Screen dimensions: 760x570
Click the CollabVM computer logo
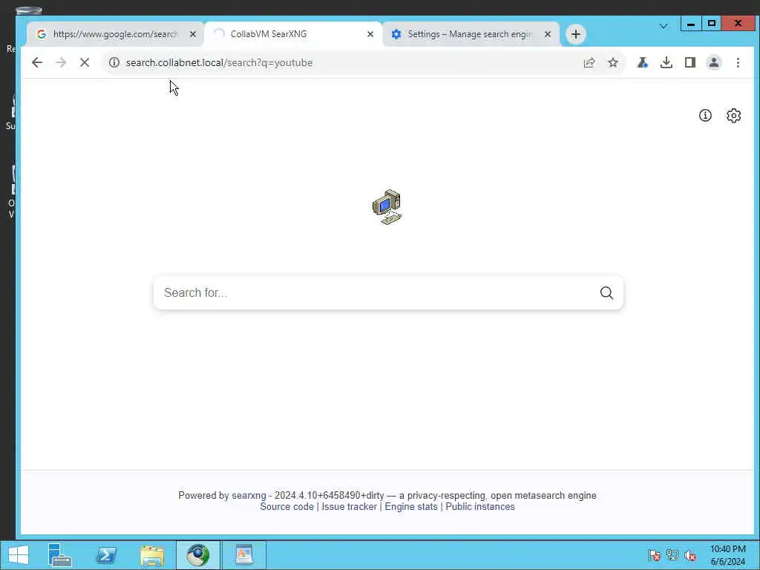coord(387,207)
